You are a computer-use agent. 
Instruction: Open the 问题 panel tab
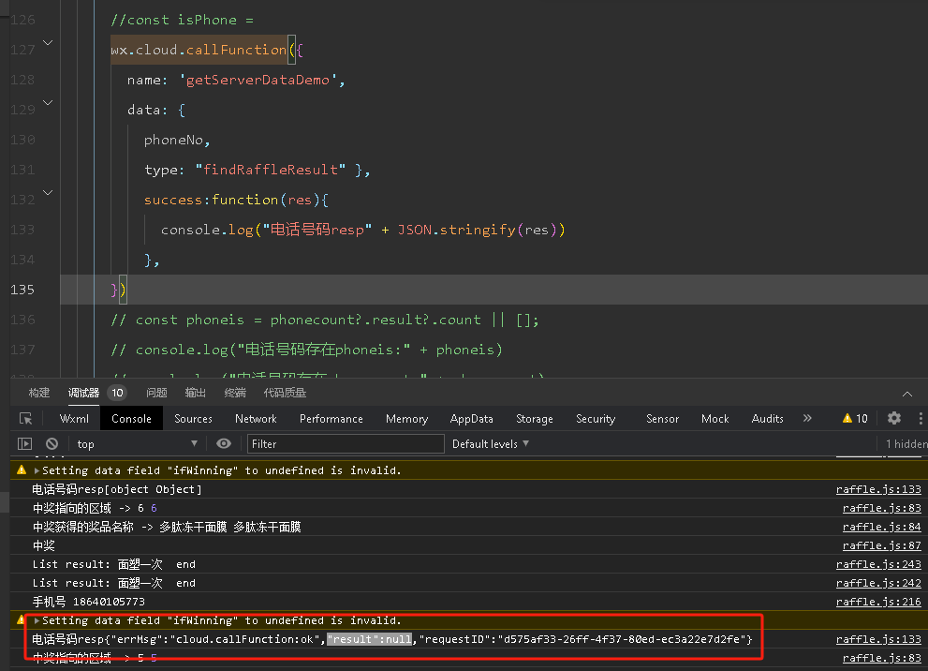point(156,393)
